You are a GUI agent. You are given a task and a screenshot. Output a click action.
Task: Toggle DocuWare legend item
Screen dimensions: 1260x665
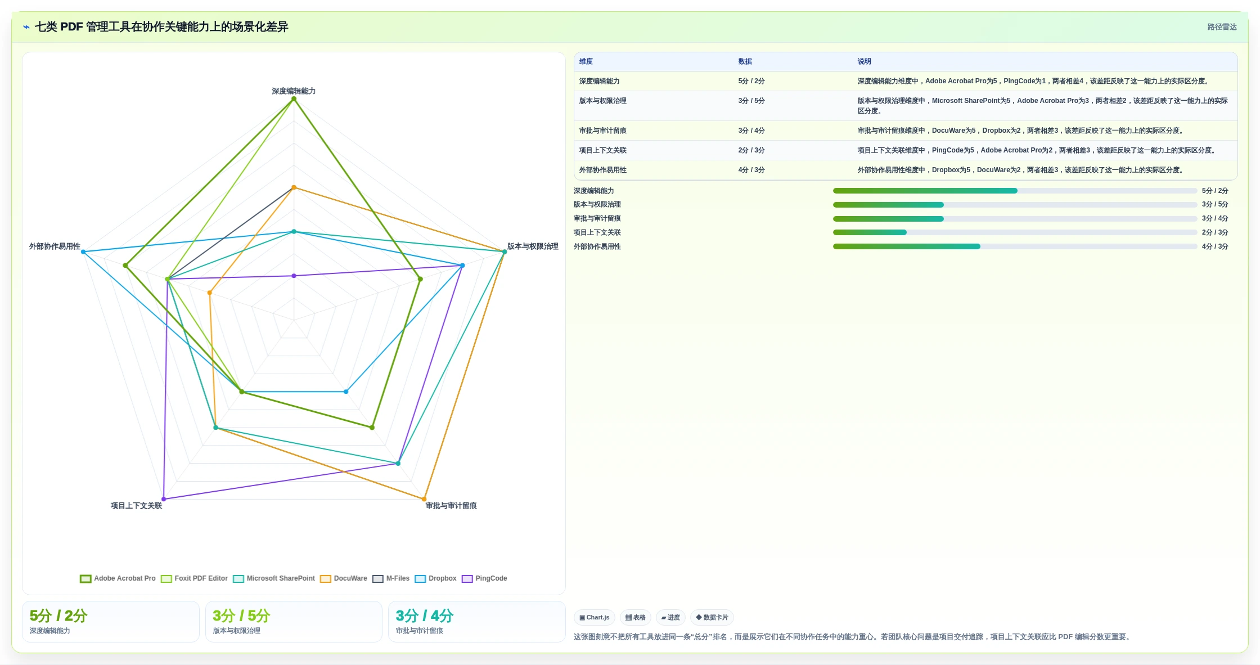click(x=344, y=578)
